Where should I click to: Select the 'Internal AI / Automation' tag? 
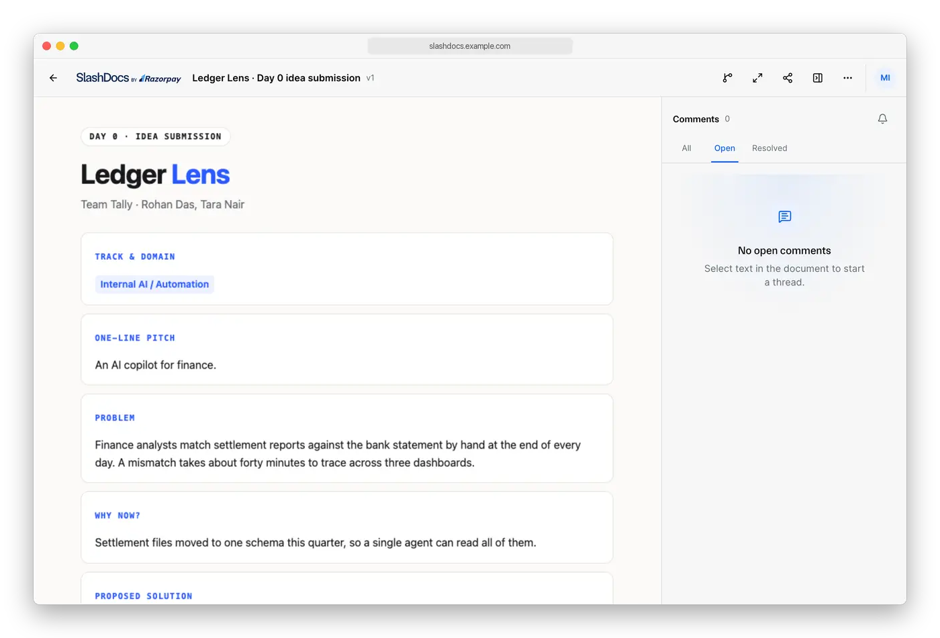tap(154, 284)
